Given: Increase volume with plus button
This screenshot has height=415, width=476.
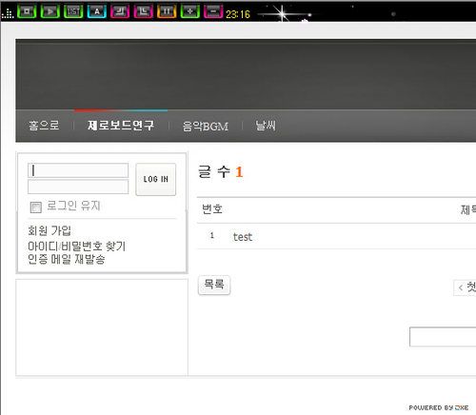Looking at the screenshot, I should [190, 12].
